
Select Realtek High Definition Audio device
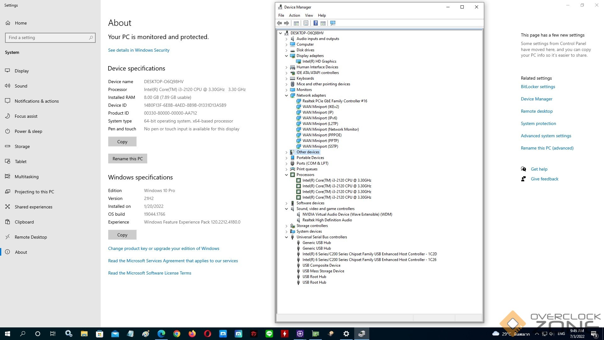(x=327, y=220)
